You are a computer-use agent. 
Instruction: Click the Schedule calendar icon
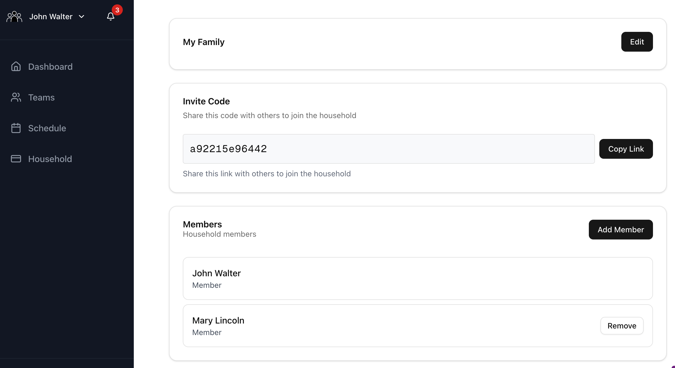click(16, 128)
